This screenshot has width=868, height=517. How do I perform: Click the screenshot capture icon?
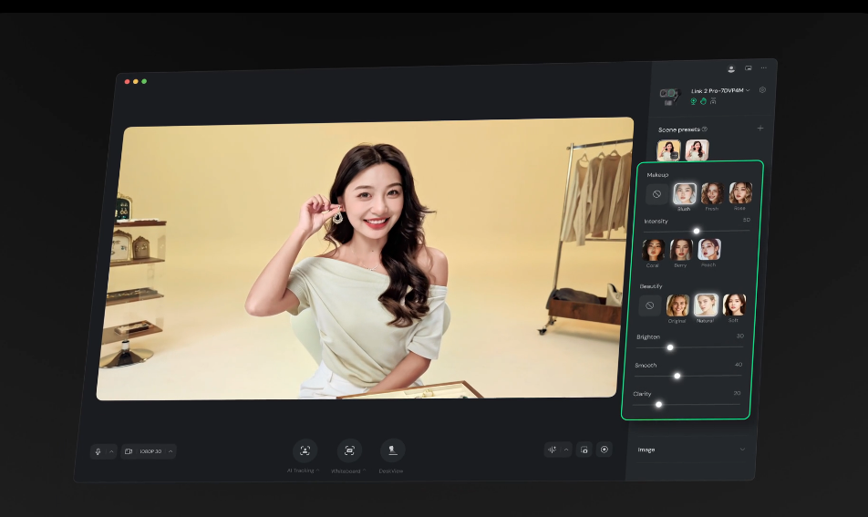click(584, 450)
